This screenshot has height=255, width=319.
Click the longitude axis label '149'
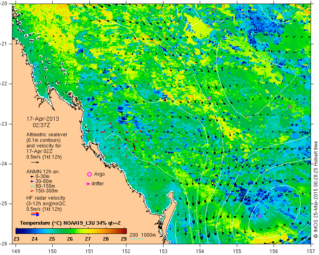click(16, 251)
